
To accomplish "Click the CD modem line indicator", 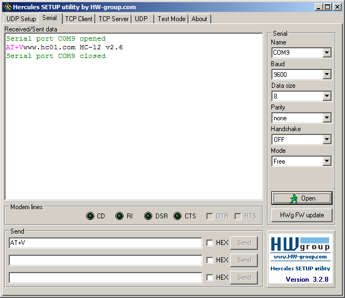I will tap(90, 216).
